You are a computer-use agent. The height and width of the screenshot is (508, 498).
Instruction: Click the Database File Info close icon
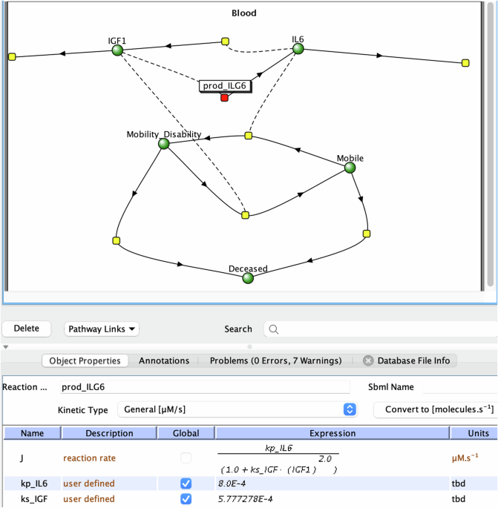[368, 361]
